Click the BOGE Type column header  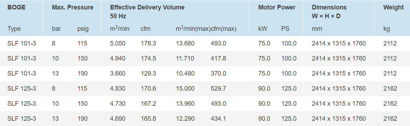(x=16, y=7)
